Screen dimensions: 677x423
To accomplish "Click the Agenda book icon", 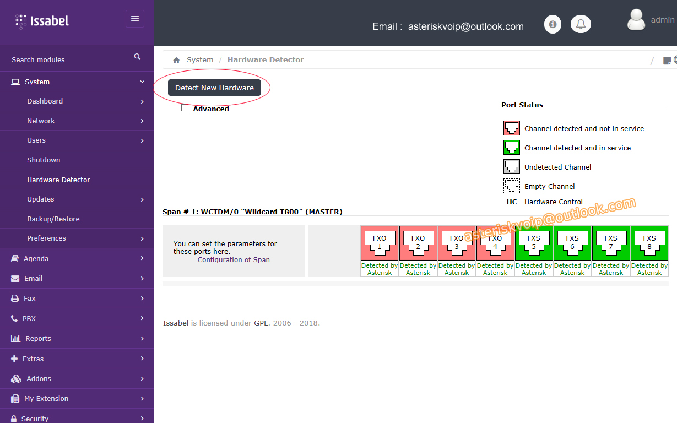I will pyautogui.click(x=15, y=258).
